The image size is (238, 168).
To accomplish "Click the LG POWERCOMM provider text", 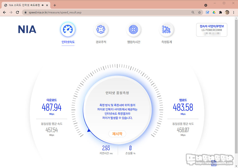I will point(212,30).
